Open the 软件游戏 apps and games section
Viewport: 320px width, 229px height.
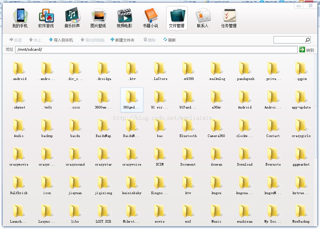[46, 18]
